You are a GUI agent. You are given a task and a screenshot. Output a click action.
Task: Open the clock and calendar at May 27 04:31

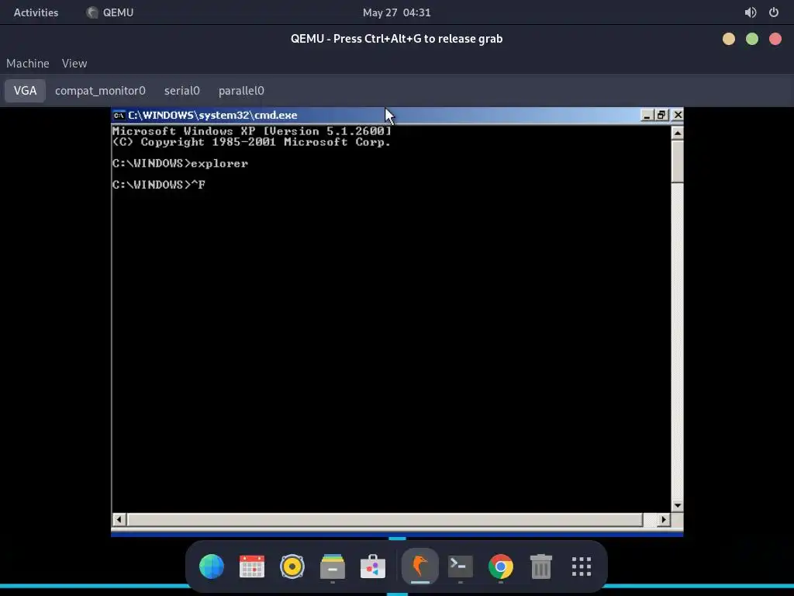(x=396, y=12)
